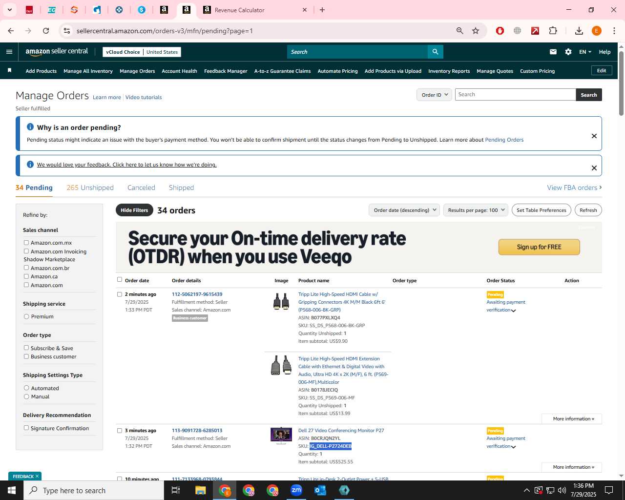Switch to the Canceled tab

point(141,187)
